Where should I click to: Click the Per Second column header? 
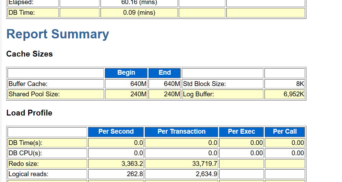116,132
